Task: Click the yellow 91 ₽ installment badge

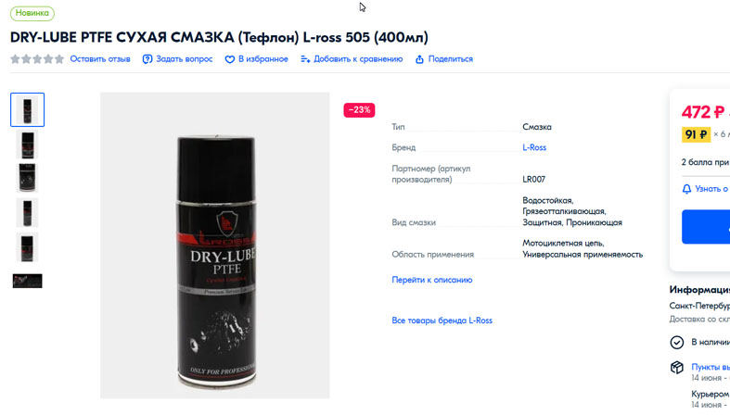Action: coord(696,134)
